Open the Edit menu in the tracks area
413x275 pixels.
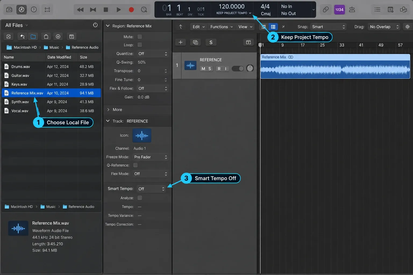point(199,27)
